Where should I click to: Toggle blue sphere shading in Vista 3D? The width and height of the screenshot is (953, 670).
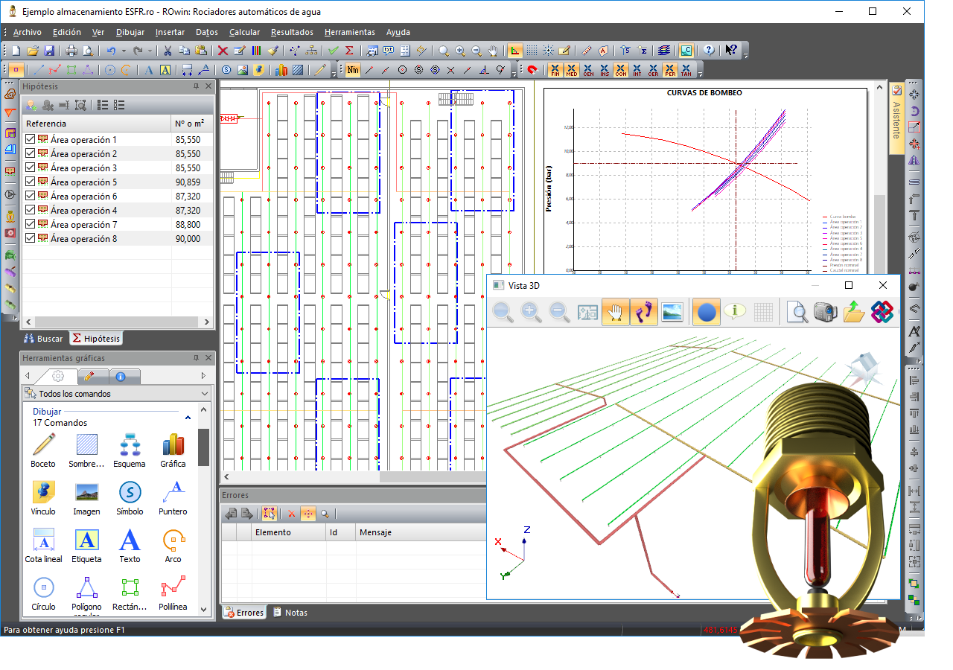pyautogui.click(x=707, y=312)
